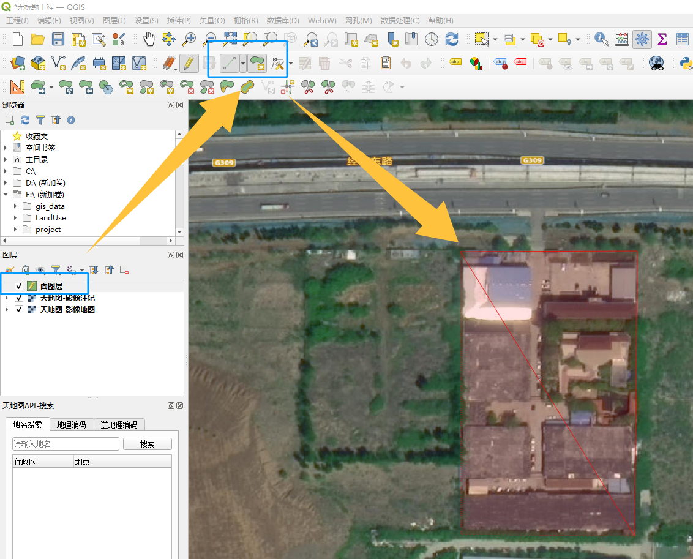
Task: Click the Zoom In magnifier with plus
Action: point(189,39)
